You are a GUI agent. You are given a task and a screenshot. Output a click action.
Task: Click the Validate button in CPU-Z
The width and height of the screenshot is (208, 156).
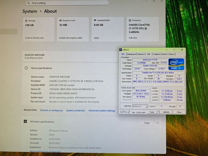click(x=166, y=112)
